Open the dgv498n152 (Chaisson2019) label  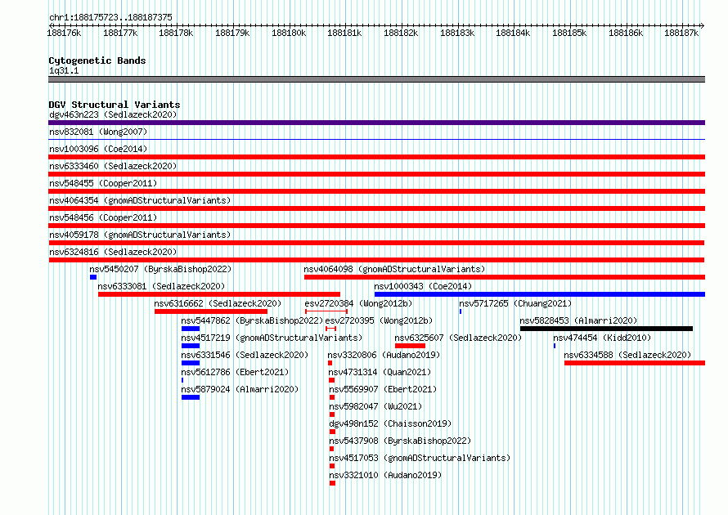pos(390,423)
